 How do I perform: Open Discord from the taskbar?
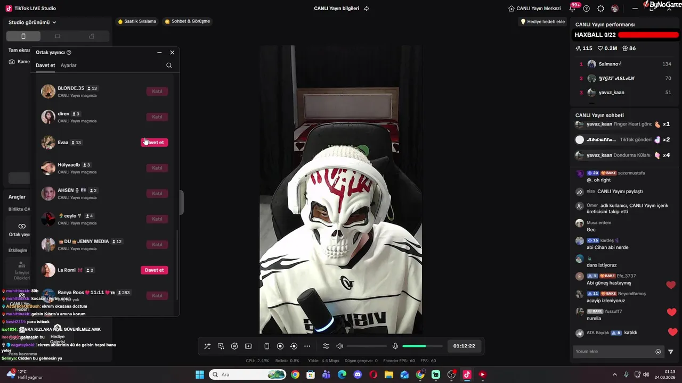358,374
